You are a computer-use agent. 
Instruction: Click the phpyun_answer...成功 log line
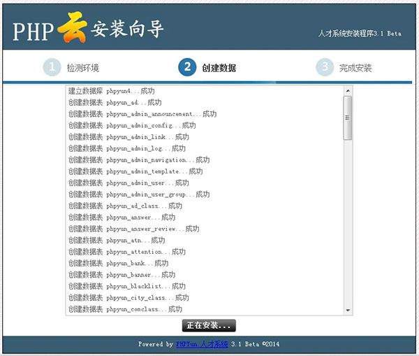pos(122,218)
